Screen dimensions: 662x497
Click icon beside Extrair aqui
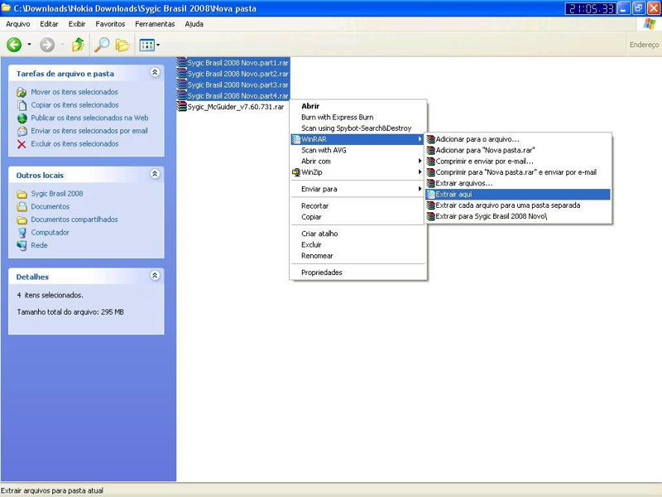[430, 194]
